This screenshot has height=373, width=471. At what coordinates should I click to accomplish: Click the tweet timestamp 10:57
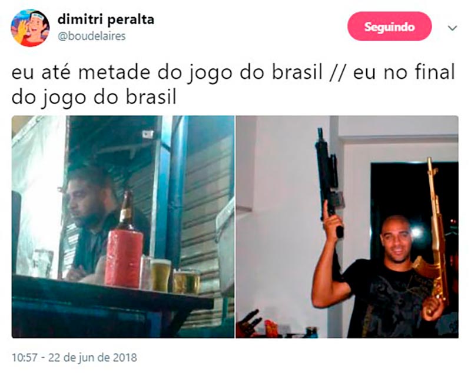[x=25, y=357]
